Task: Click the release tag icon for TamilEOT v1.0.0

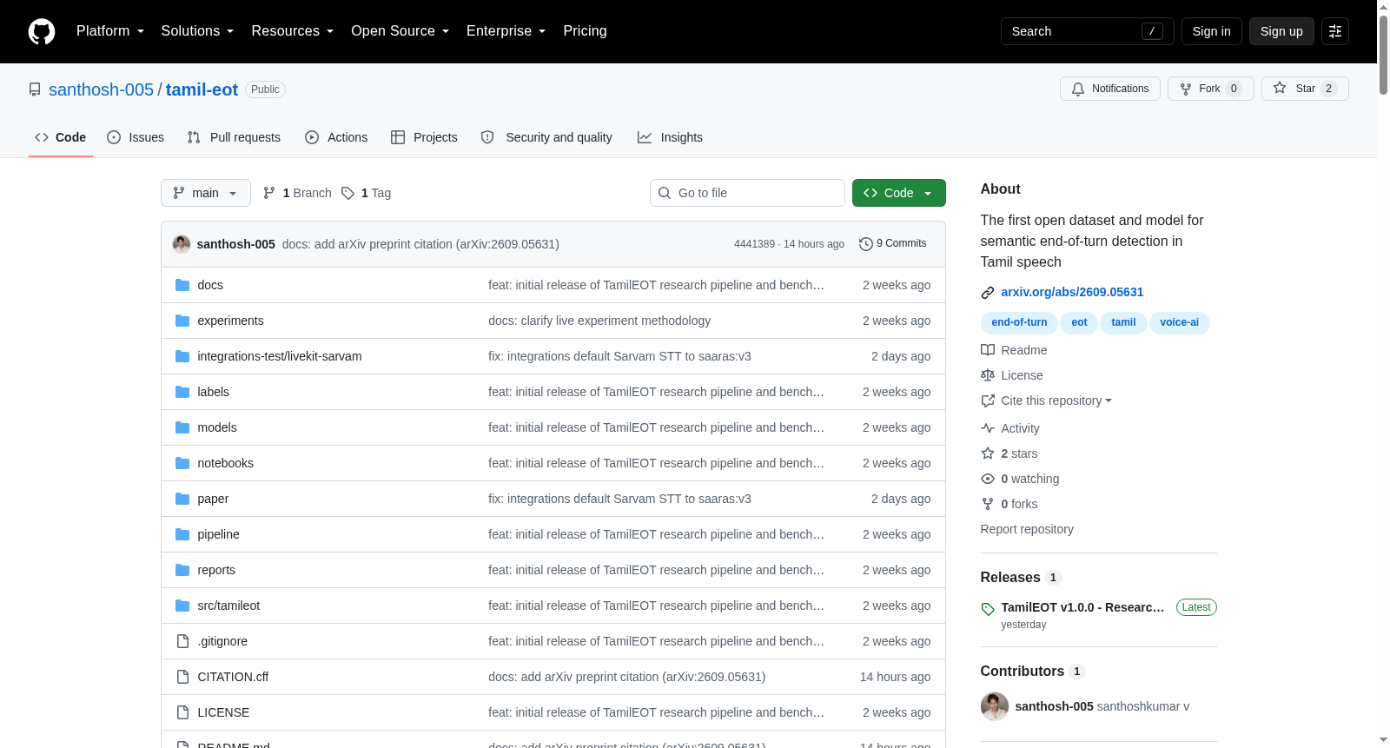Action: [988, 609]
